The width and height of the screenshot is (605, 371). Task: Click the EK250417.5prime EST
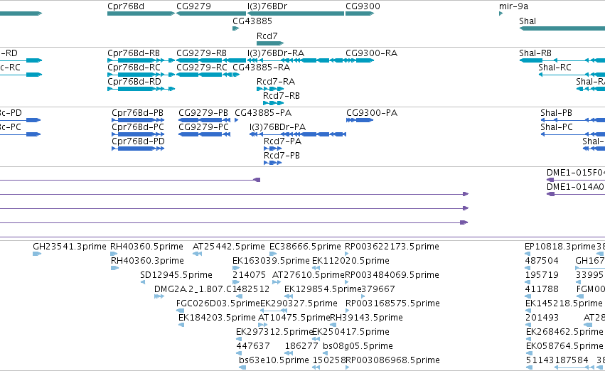(315, 340)
